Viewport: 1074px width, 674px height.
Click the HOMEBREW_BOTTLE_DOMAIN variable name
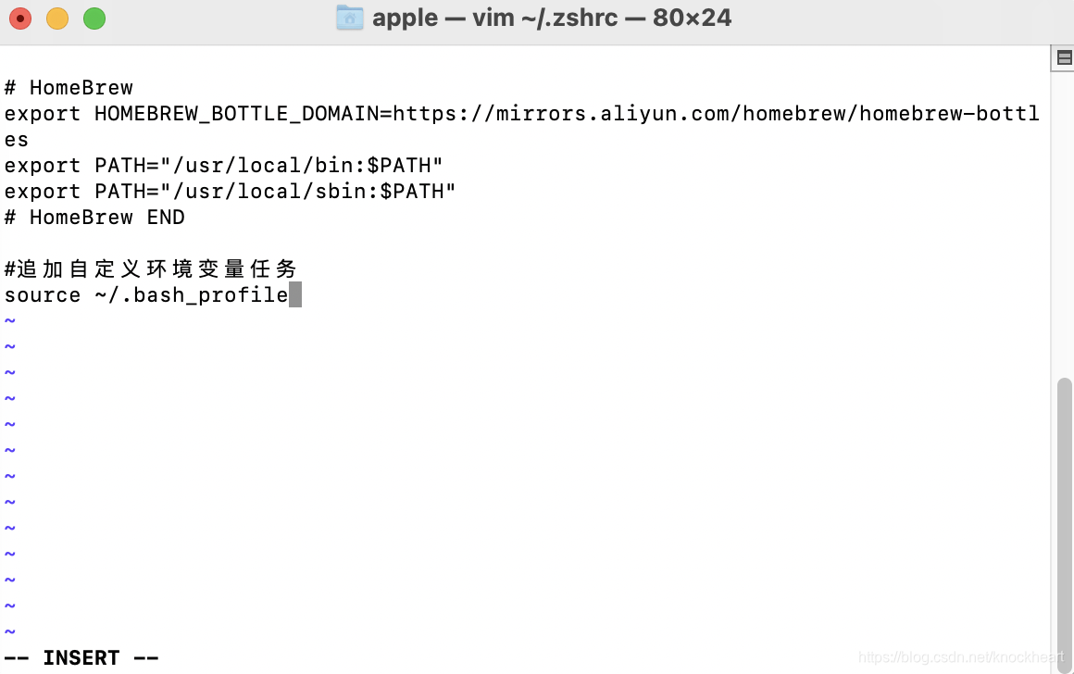click(236, 113)
